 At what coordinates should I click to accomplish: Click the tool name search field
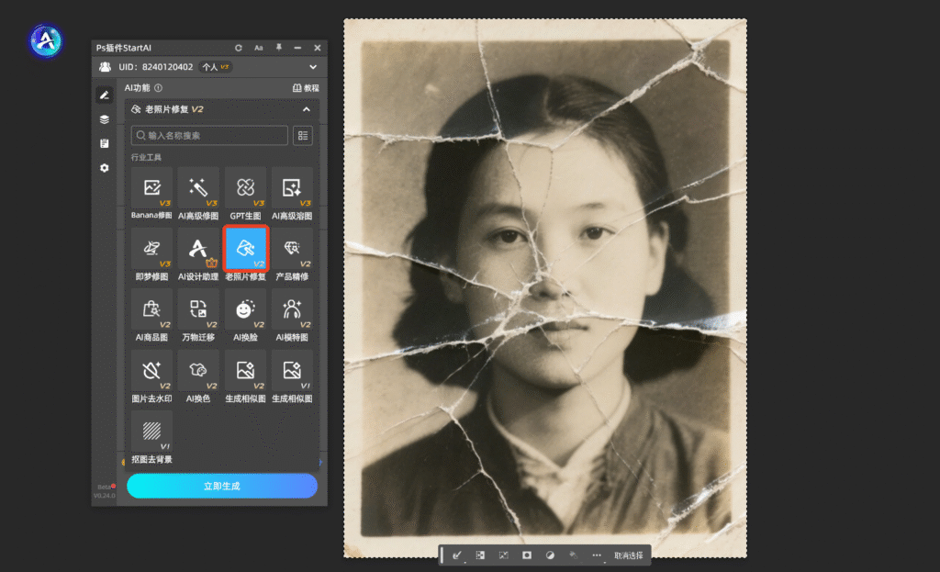[x=209, y=136]
